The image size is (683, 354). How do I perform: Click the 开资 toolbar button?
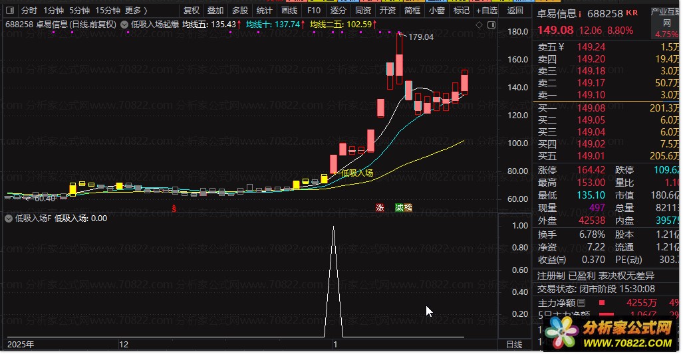point(387,11)
